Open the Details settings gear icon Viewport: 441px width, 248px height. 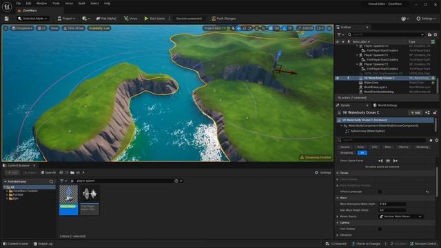tap(436, 140)
